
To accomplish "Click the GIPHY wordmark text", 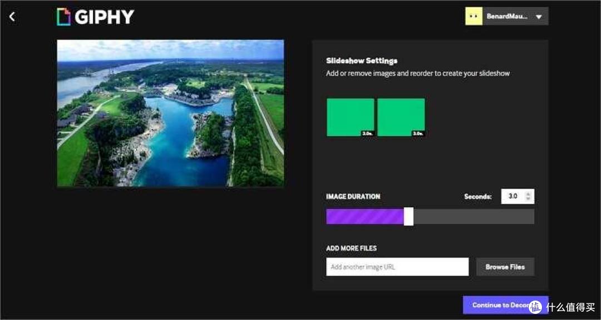I will 105,17.
